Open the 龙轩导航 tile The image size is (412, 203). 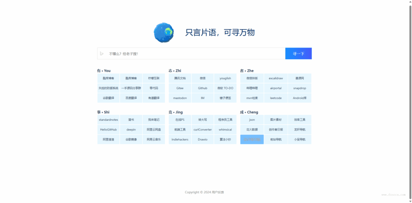coord(299,130)
